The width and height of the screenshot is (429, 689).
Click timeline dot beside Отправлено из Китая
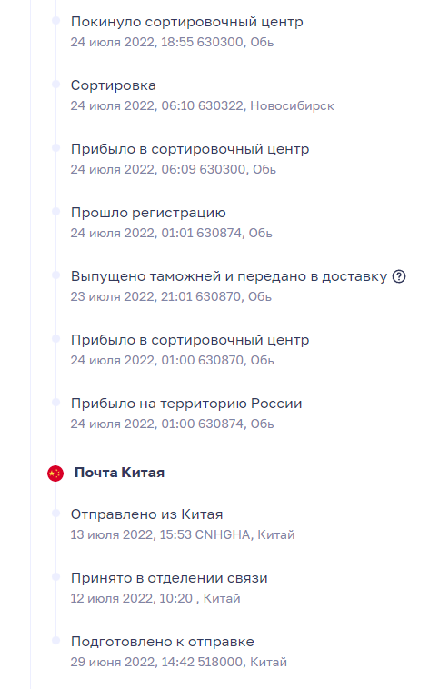(55, 514)
